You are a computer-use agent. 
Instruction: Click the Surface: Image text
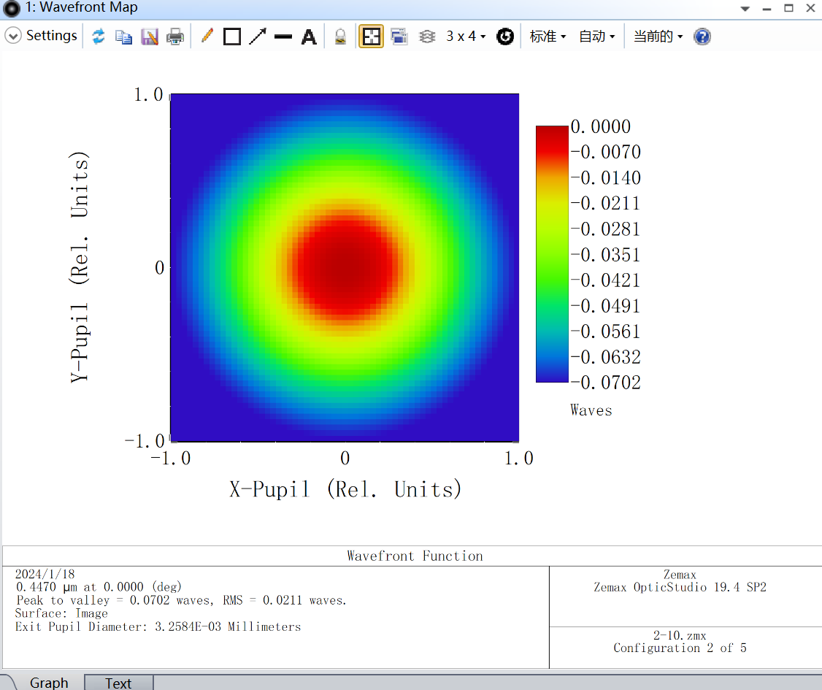click(61, 613)
